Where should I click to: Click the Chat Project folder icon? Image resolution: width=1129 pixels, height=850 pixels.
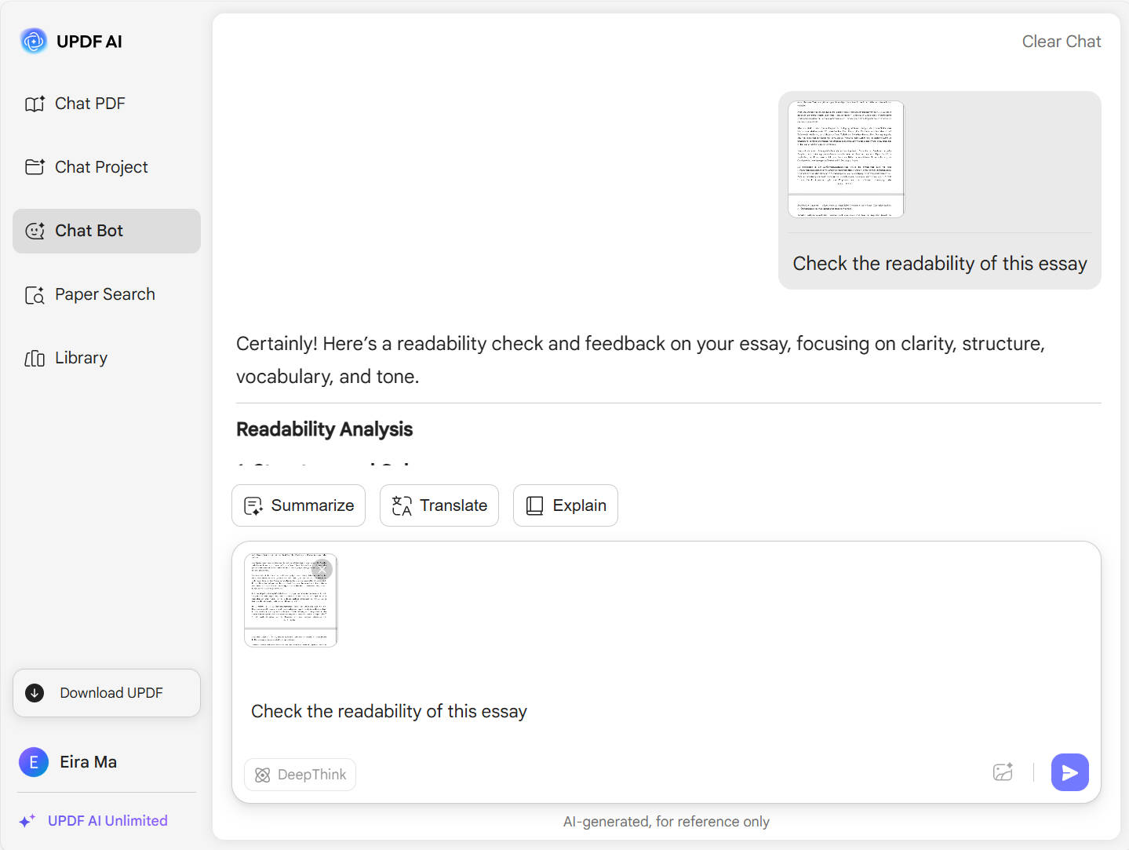tap(35, 167)
